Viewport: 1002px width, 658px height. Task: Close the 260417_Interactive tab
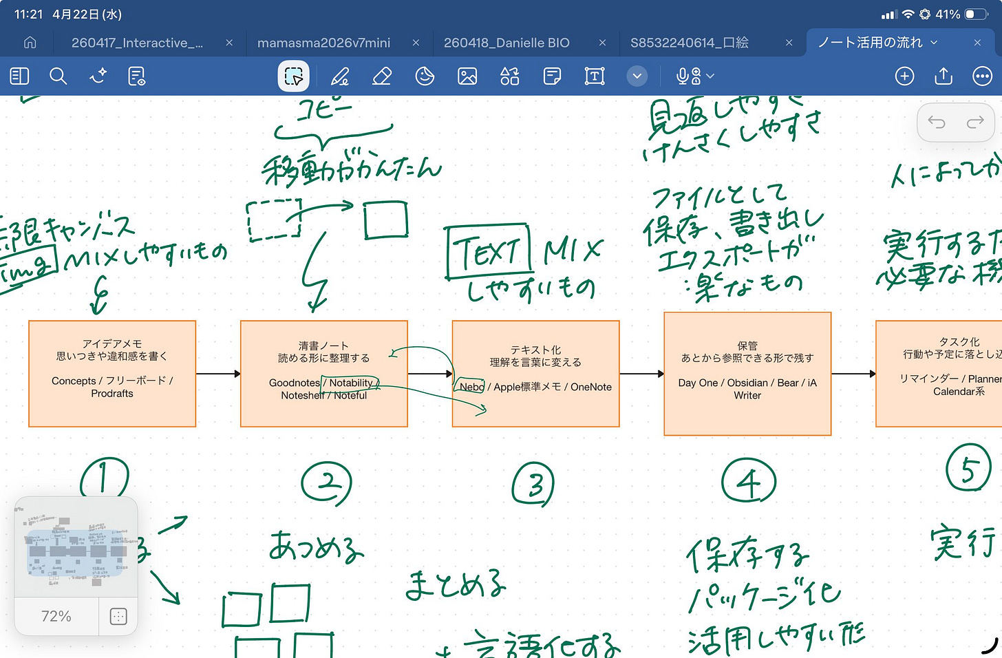229,43
